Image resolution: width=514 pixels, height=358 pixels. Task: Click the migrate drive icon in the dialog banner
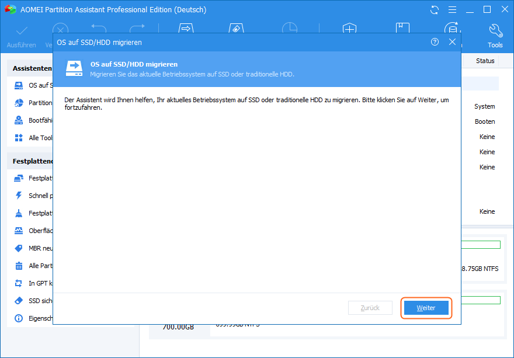tap(74, 68)
